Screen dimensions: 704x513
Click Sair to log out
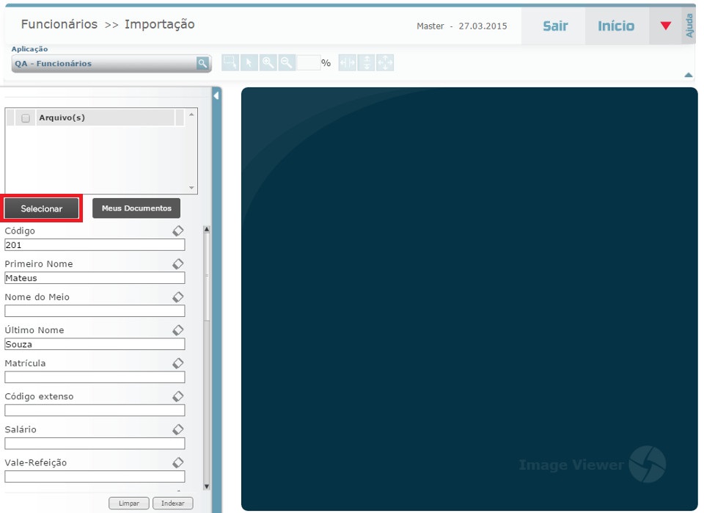[555, 26]
